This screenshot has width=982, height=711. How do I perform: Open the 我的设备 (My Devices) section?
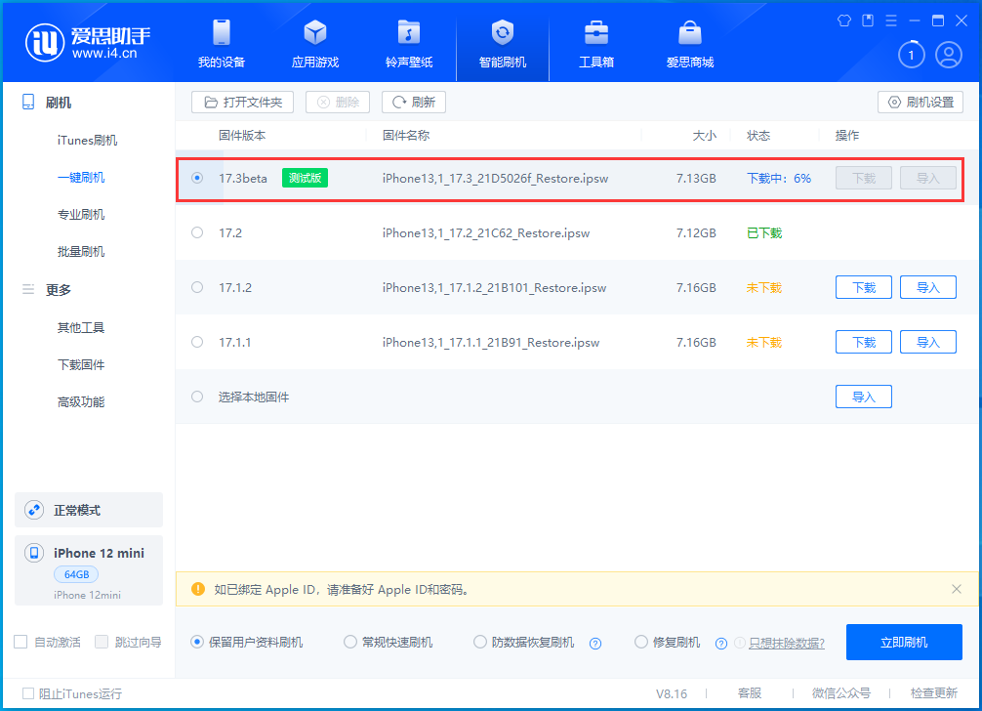tap(221, 43)
